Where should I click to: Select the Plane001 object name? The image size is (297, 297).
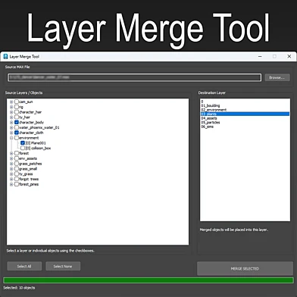(36, 143)
